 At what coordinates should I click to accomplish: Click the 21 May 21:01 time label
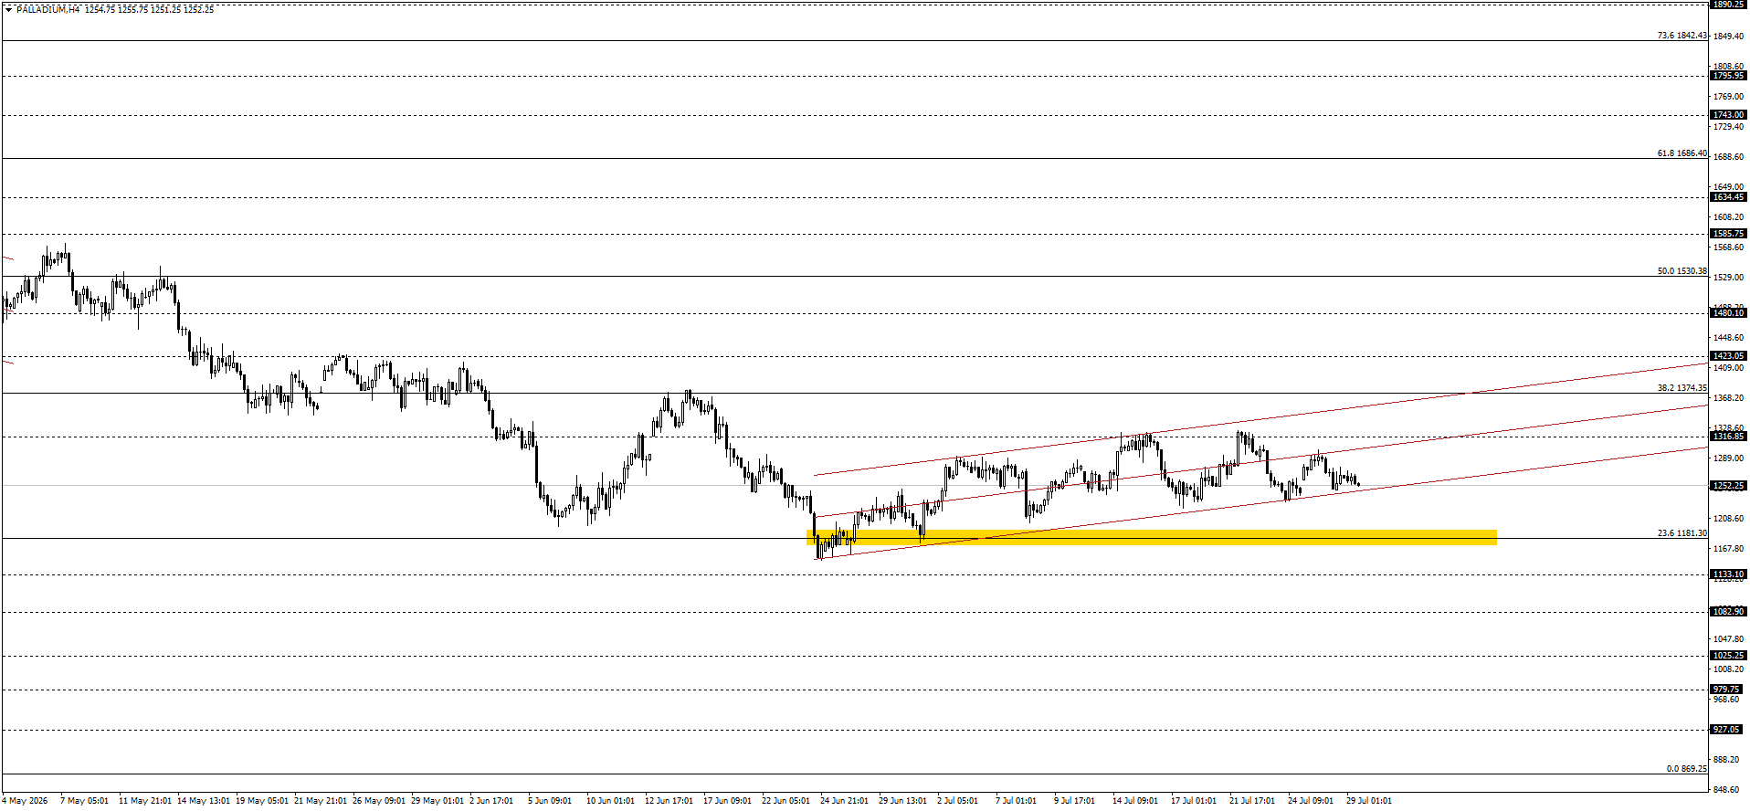[x=321, y=801]
